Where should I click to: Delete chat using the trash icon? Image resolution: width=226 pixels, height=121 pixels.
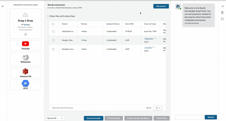point(222,13)
